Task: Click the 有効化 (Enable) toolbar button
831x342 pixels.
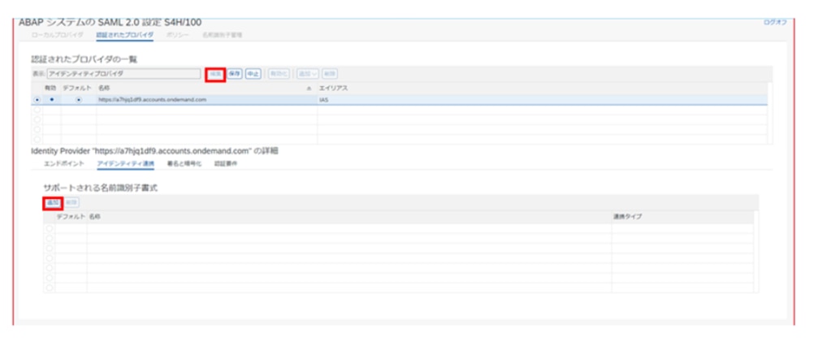Action: pyautogui.click(x=279, y=74)
